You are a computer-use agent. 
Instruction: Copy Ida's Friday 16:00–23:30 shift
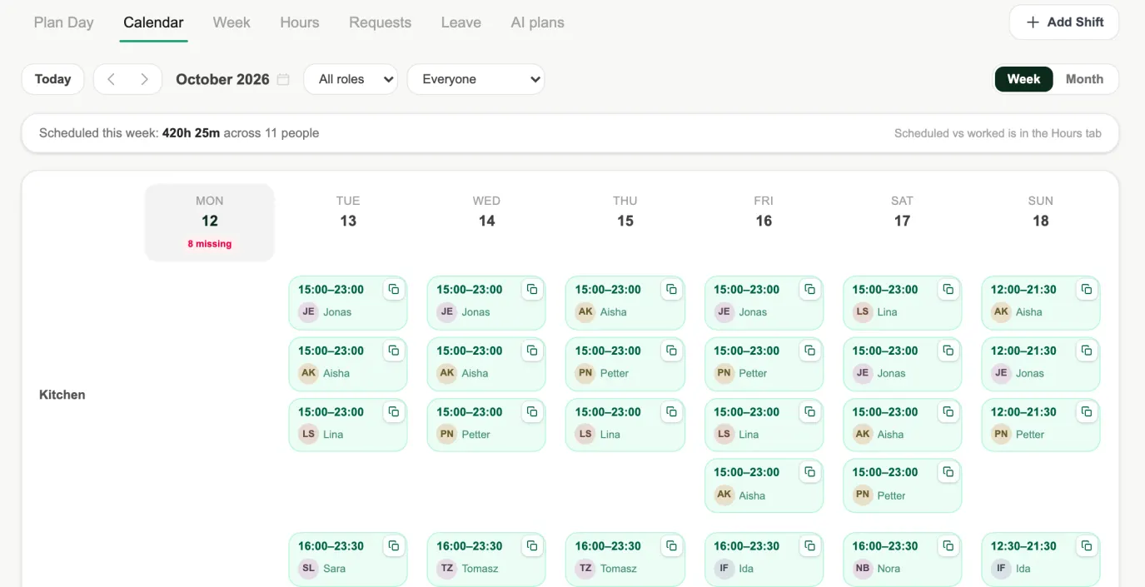click(x=809, y=546)
